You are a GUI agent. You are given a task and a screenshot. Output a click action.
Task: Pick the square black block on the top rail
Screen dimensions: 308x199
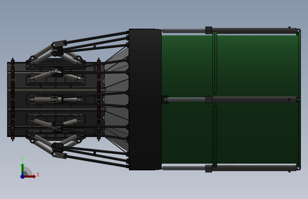tap(209, 30)
